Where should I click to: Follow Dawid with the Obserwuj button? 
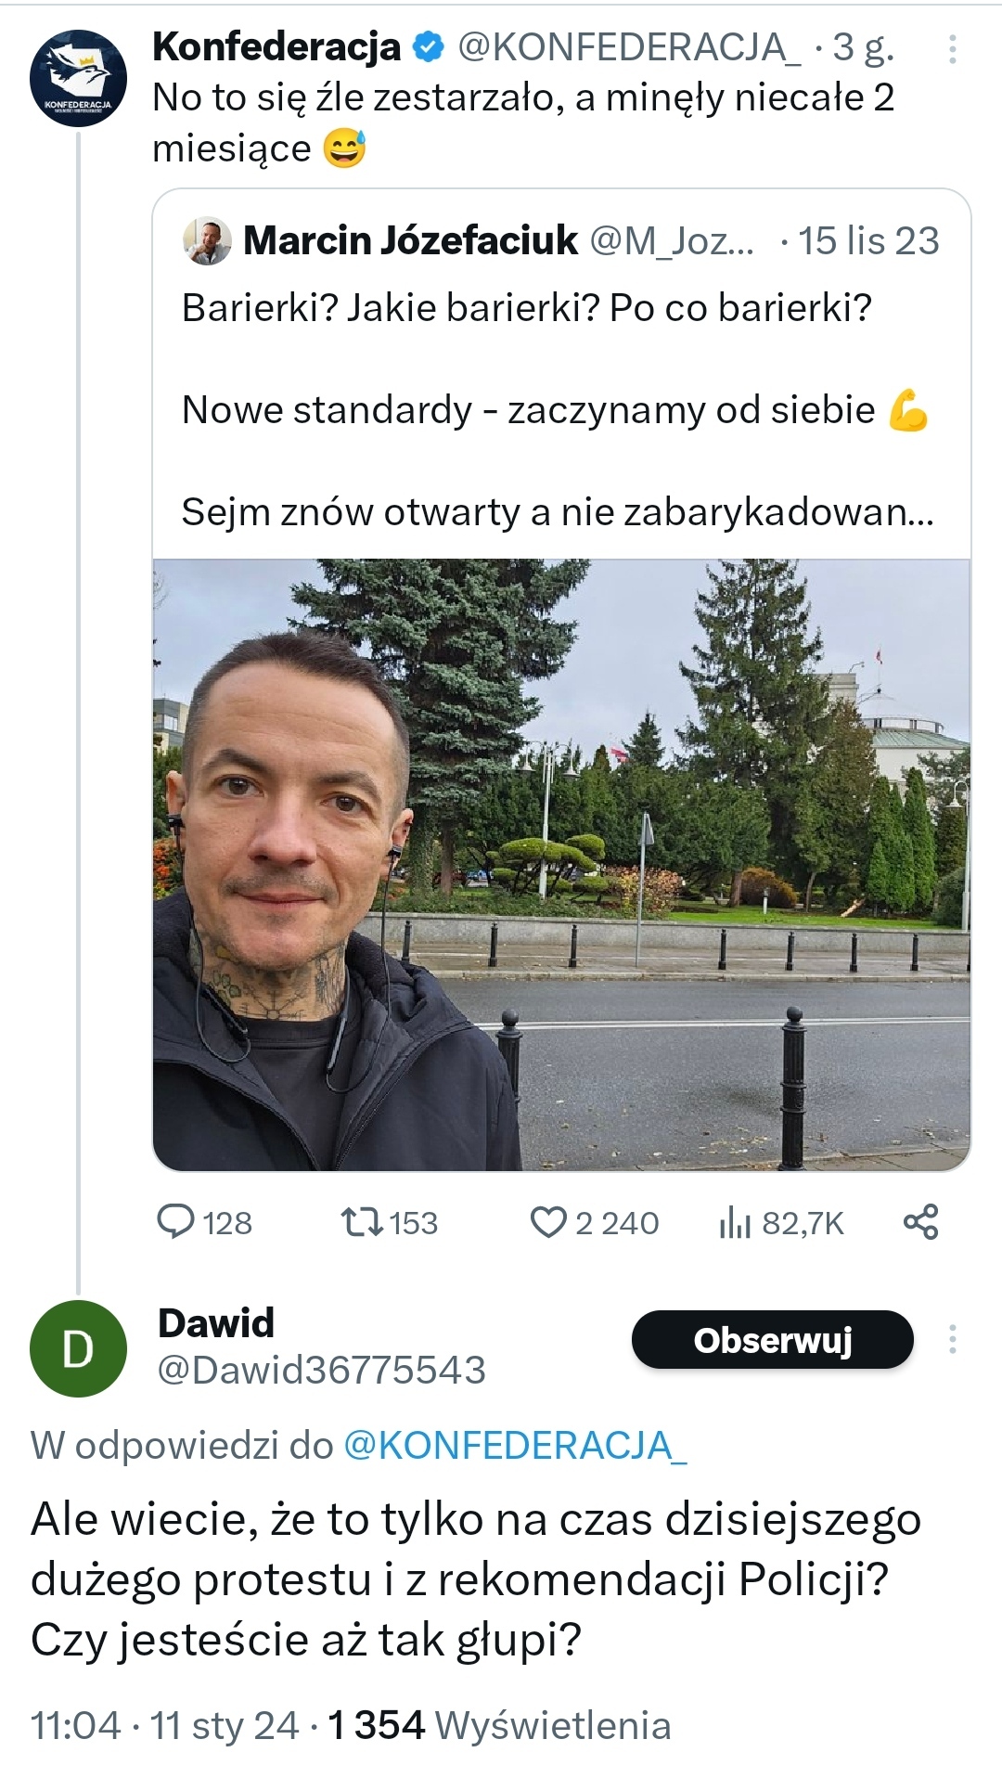click(772, 1339)
